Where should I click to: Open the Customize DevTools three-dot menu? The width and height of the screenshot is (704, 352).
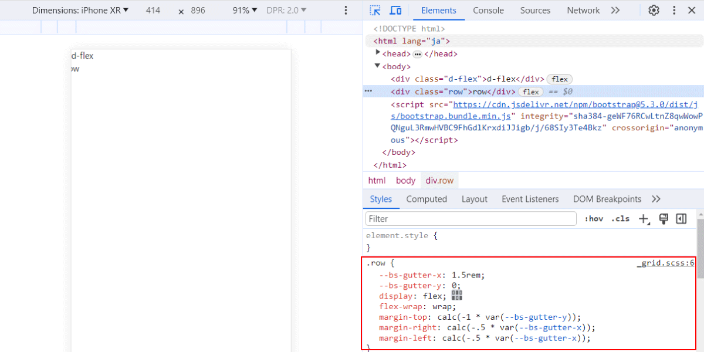coord(675,11)
